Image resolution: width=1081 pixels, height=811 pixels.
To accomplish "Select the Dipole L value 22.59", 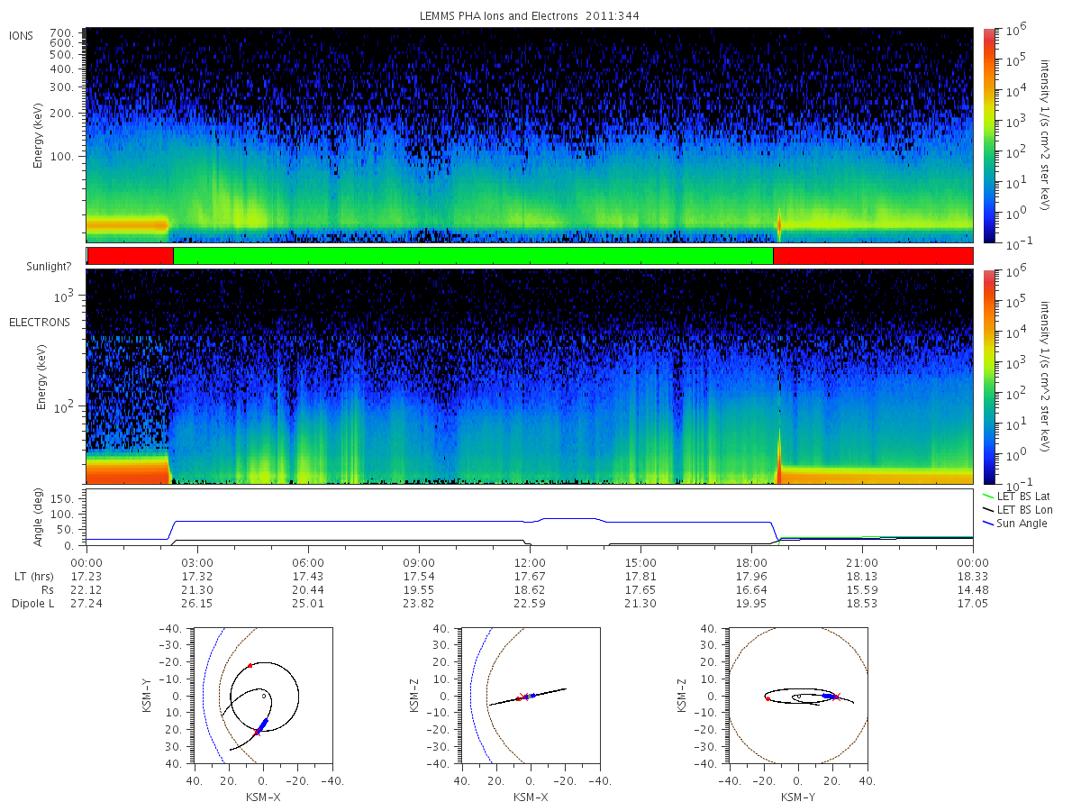I will [x=529, y=604].
